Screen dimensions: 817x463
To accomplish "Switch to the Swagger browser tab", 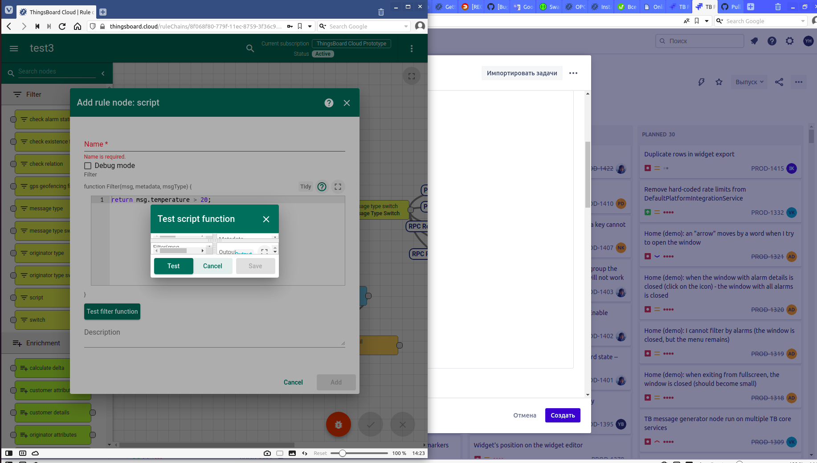I will pos(549,7).
